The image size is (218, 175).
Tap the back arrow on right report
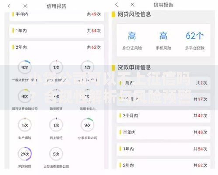(x=117, y=5)
